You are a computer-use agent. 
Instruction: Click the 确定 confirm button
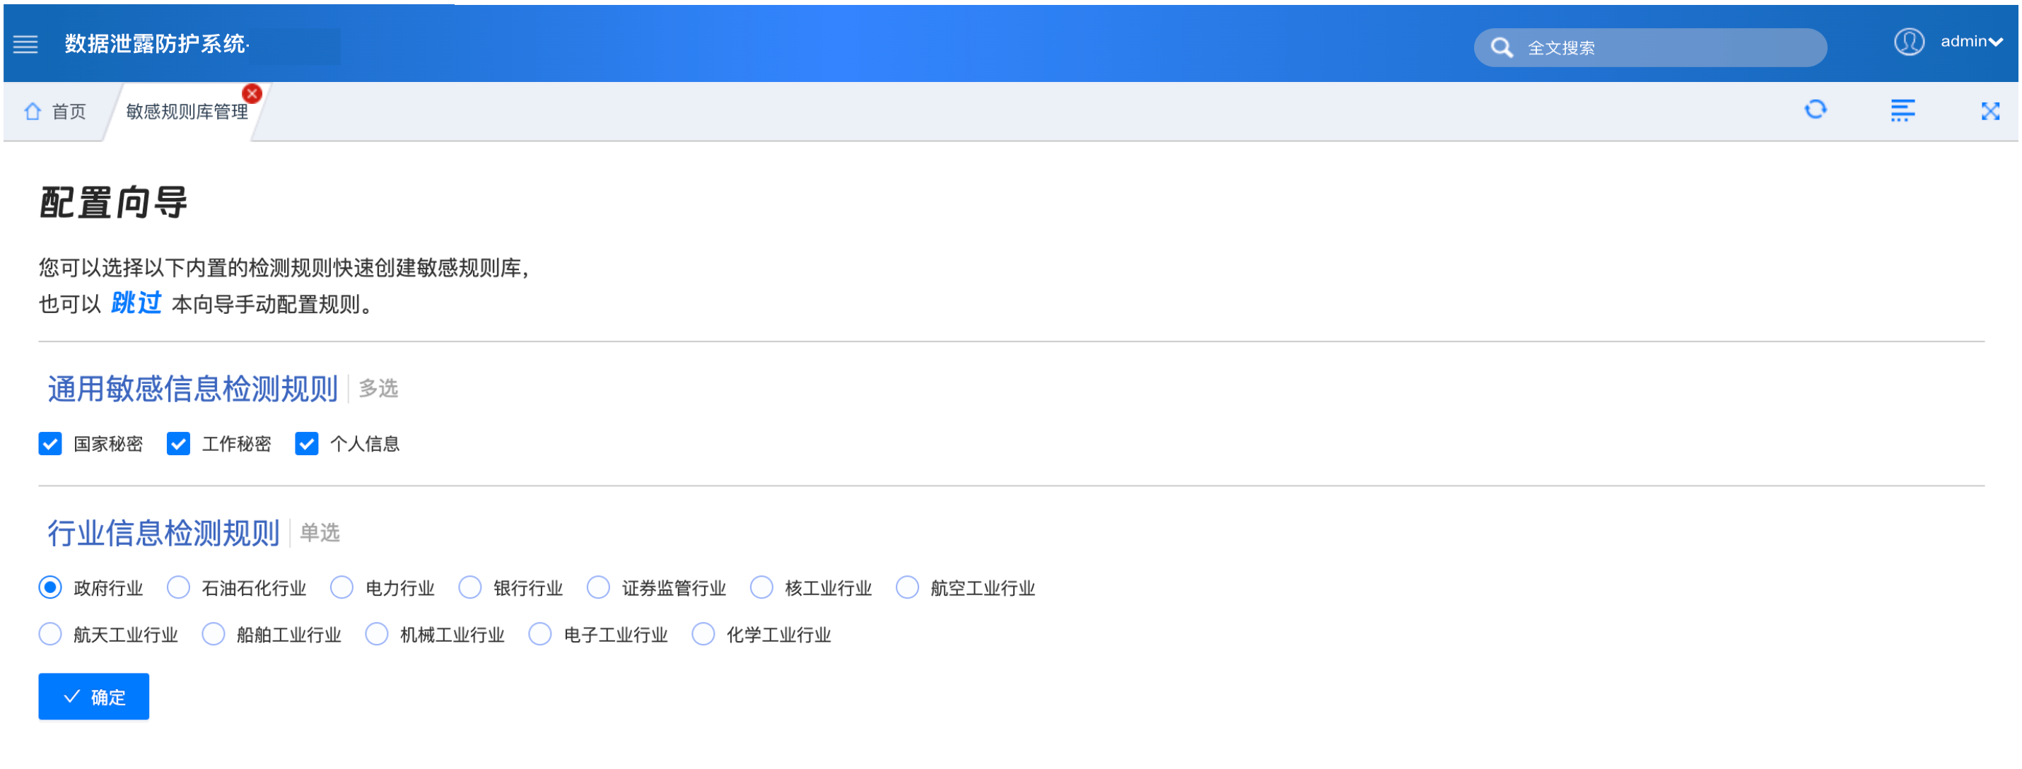coord(93,696)
